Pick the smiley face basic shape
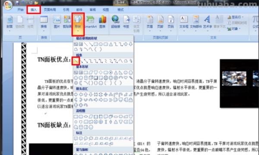This screenshot has width=259, height=155. click(106, 77)
